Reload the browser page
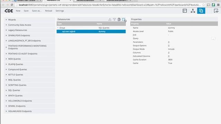 point(12,5)
